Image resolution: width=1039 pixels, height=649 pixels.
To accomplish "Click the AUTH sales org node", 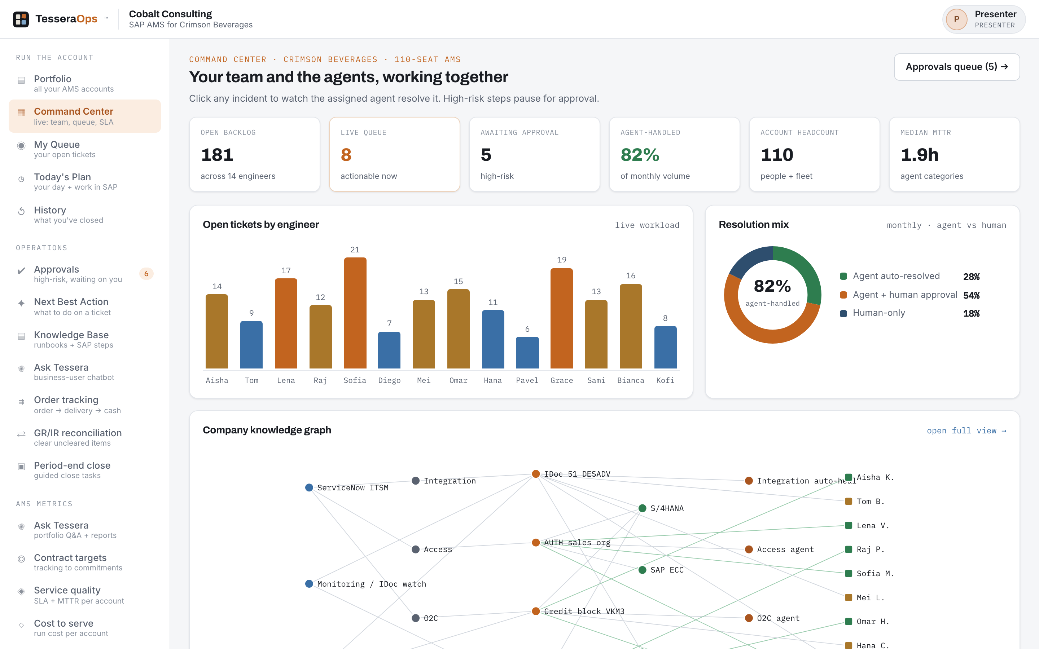I will tap(536, 543).
